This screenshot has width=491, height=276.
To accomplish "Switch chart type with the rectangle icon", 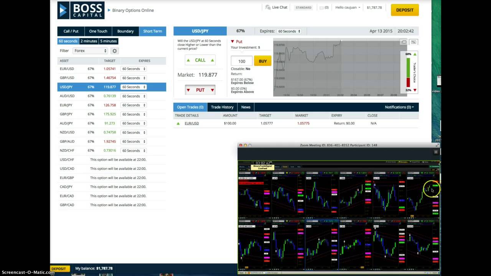I will pos(404,42).
